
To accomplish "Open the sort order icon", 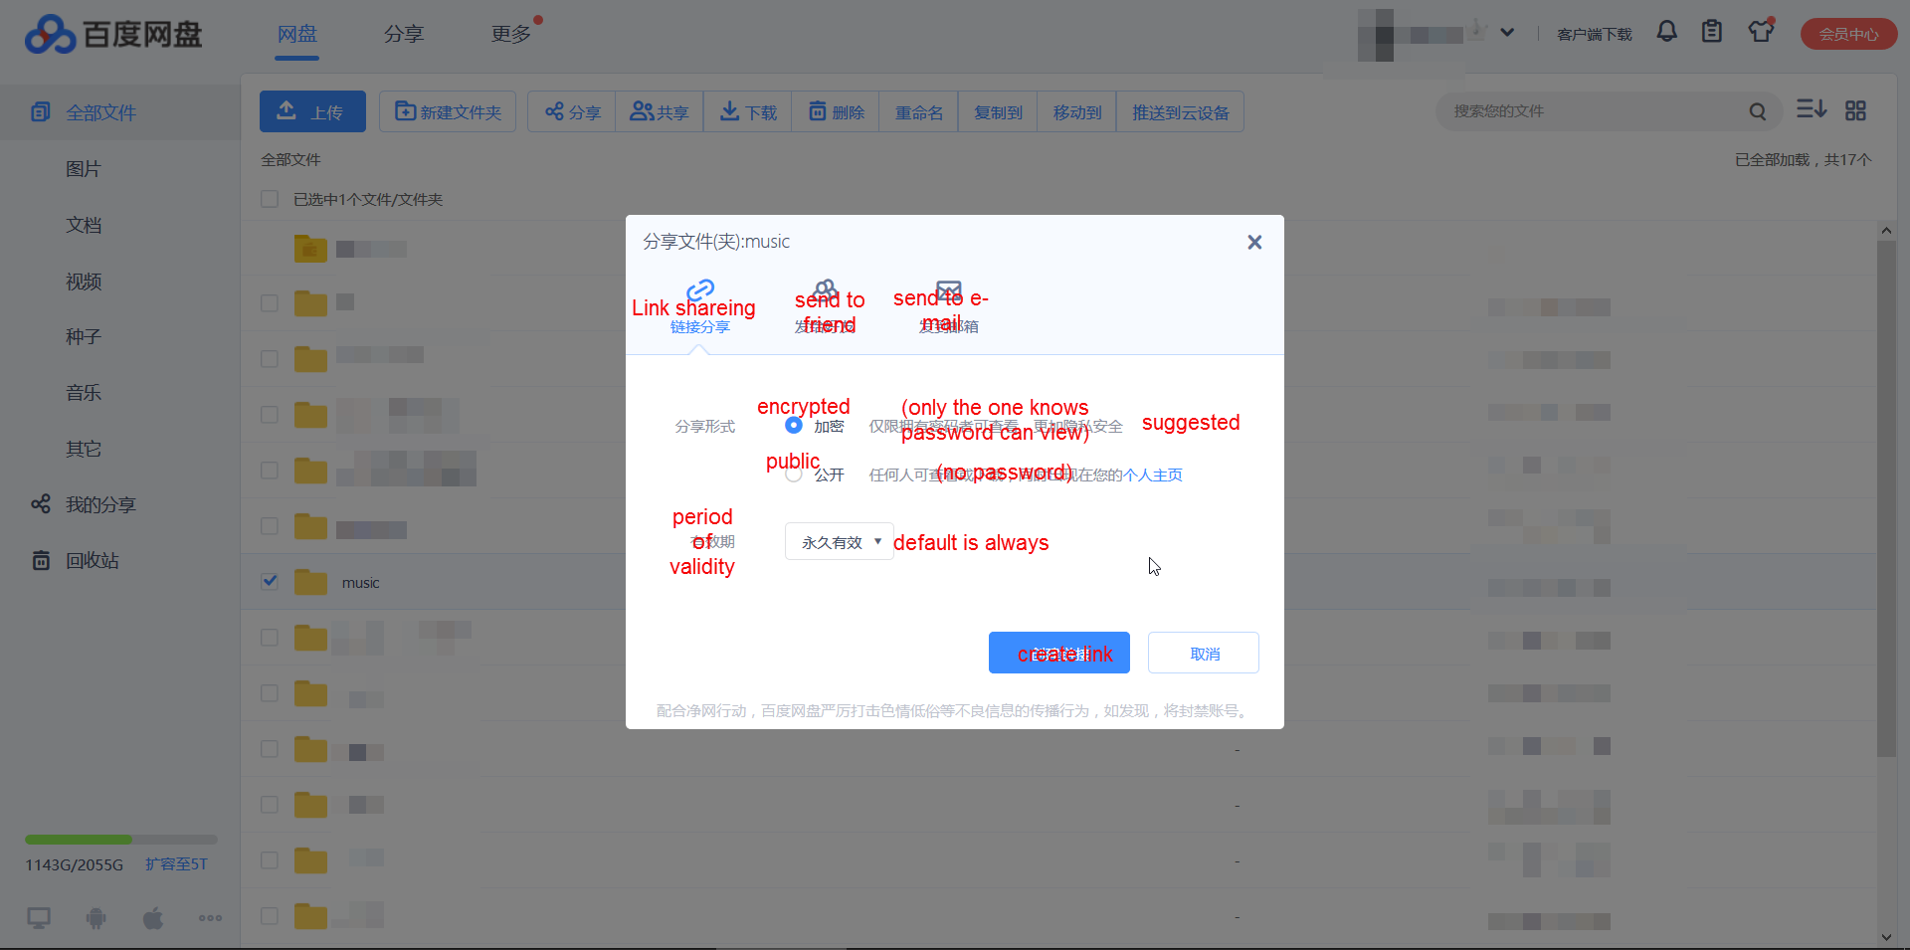I will pos(1812,110).
